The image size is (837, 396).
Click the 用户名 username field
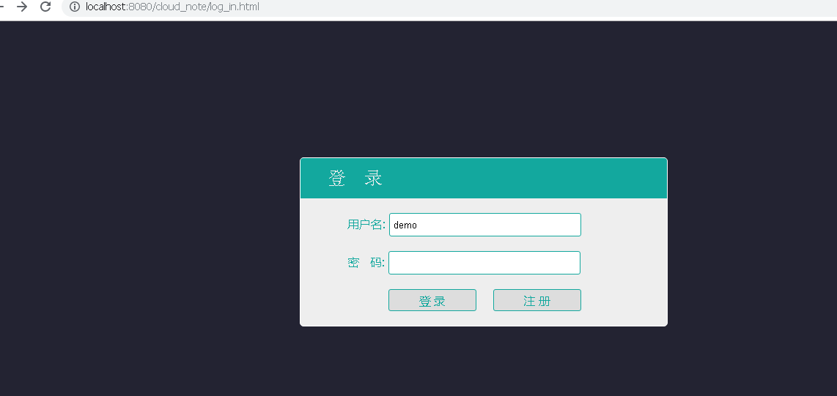pos(484,225)
